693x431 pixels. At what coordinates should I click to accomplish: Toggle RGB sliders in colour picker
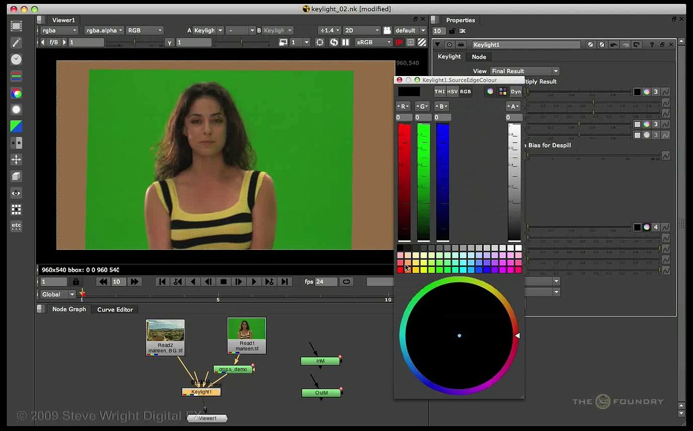tap(465, 92)
